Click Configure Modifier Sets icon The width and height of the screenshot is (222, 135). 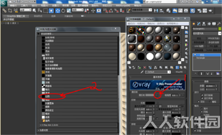218,74
